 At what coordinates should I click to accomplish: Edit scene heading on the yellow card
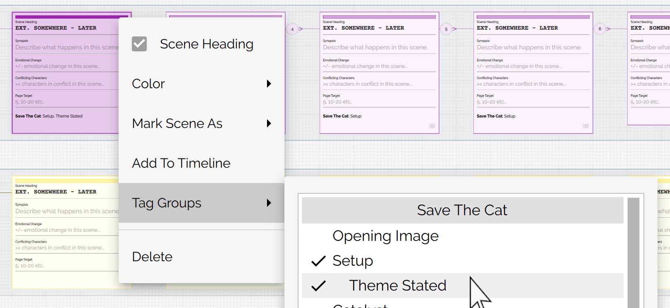(67, 192)
